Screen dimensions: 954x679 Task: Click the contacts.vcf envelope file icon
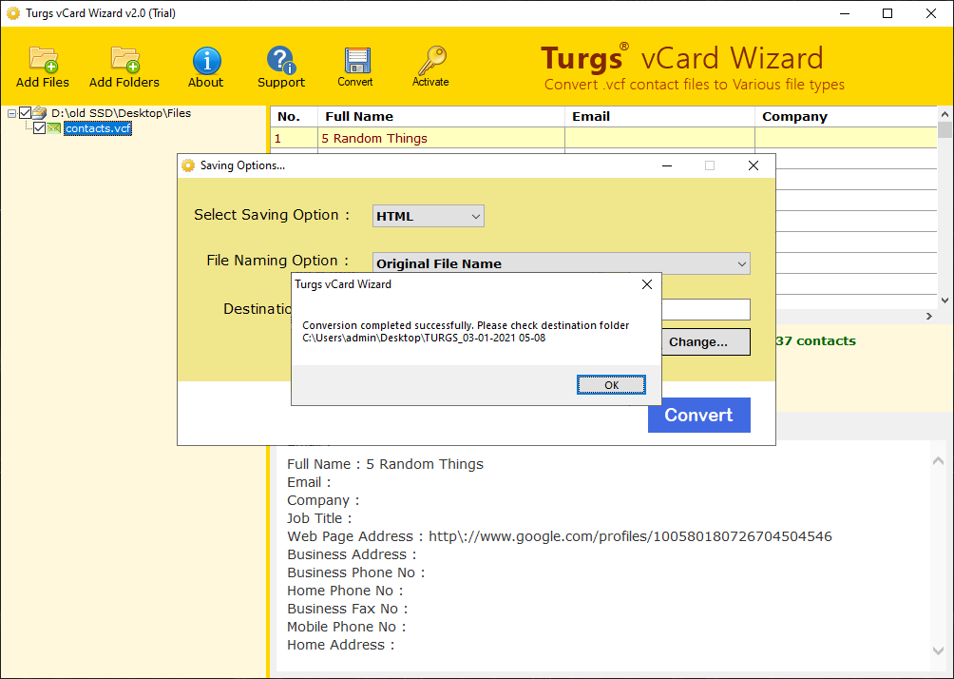pyautogui.click(x=54, y=128)
